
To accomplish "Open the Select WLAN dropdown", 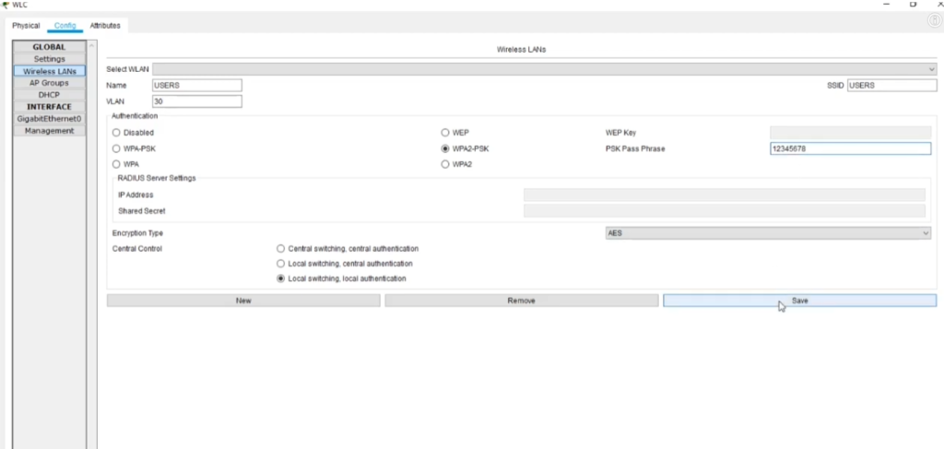I will point(544,69).
